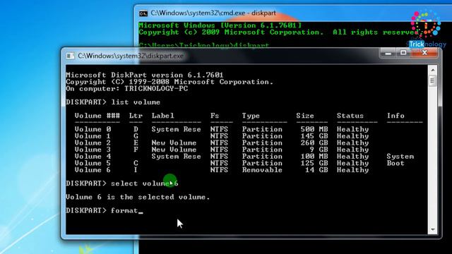Viewport: 452px width, 254px height.
Task: Click the 'Info' column header
Action: click(x=395, y=116)
